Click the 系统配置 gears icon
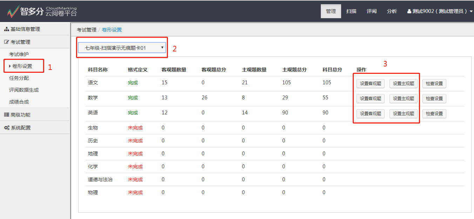Screen dimensions: 474x219 click(6, 127)
